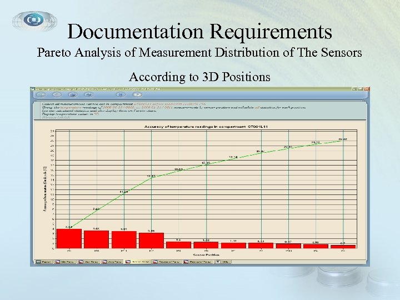This screenshot has width=400, height=300.
Task: Click the orange compartment text in query description
Action: coord(170,104)
